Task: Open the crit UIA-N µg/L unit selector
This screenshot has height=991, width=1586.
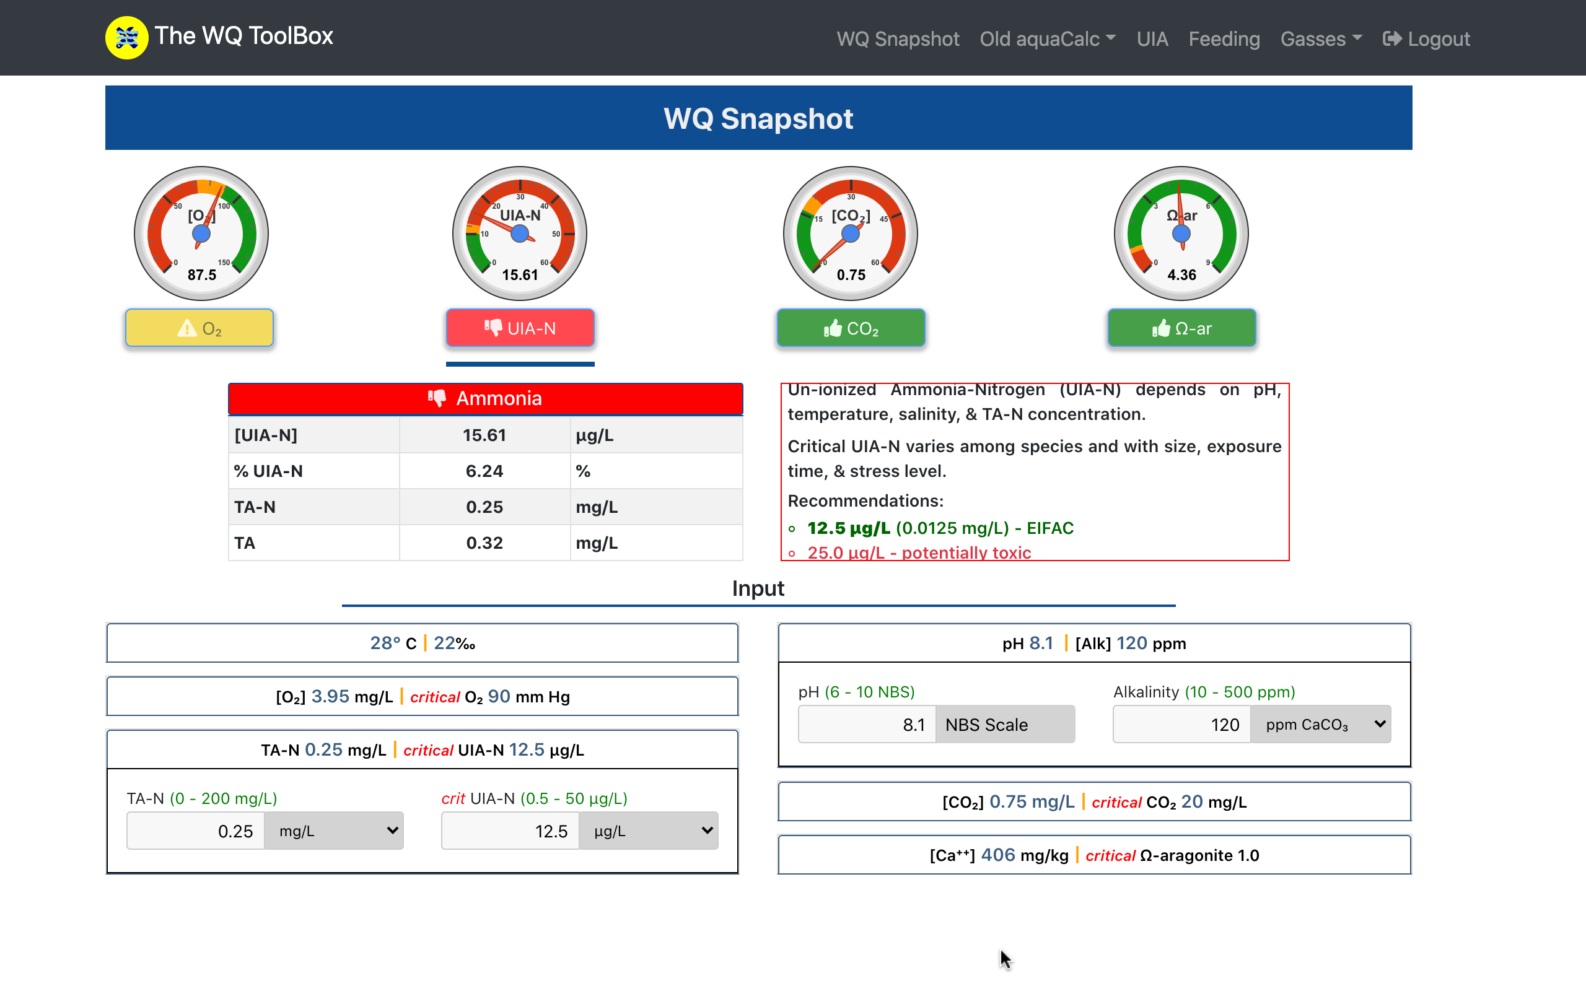Action: [649, 831]
